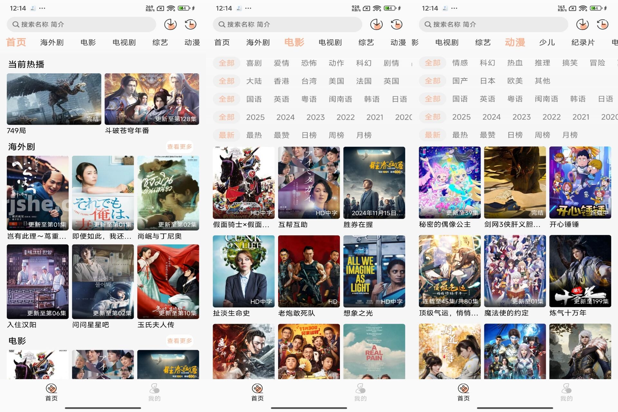Open viewing history via the clock icon
618x412 pixels.
coord(191,24)
